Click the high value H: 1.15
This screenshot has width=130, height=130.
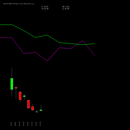(66, 7)
